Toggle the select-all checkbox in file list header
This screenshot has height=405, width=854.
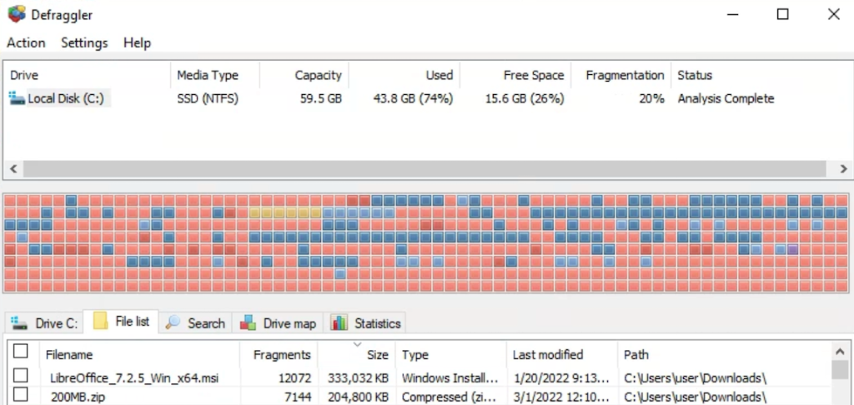point(21,352)
